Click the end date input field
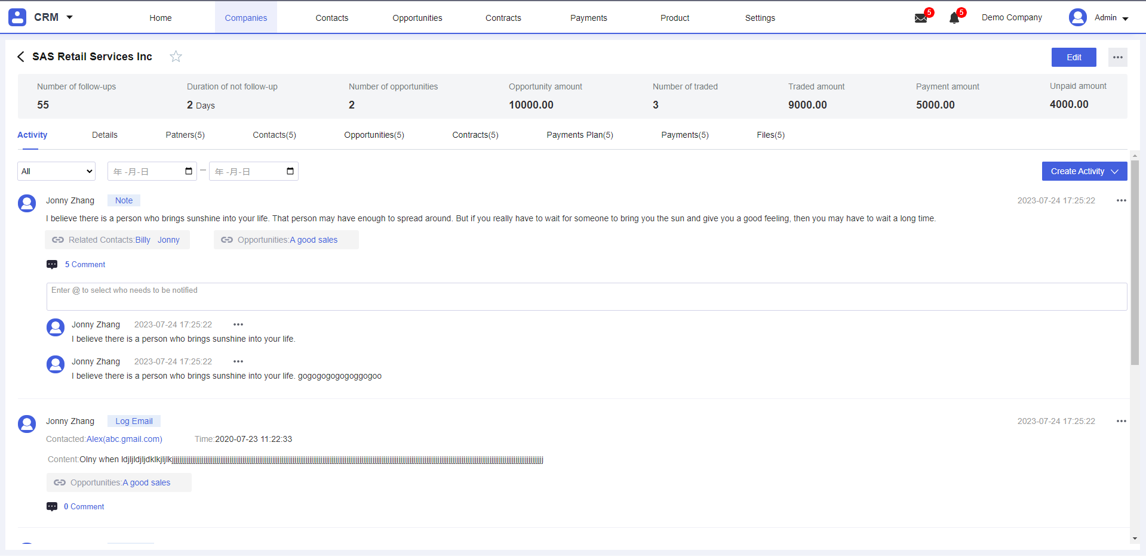Viewport: 1146px width, 557px height. 254,171
